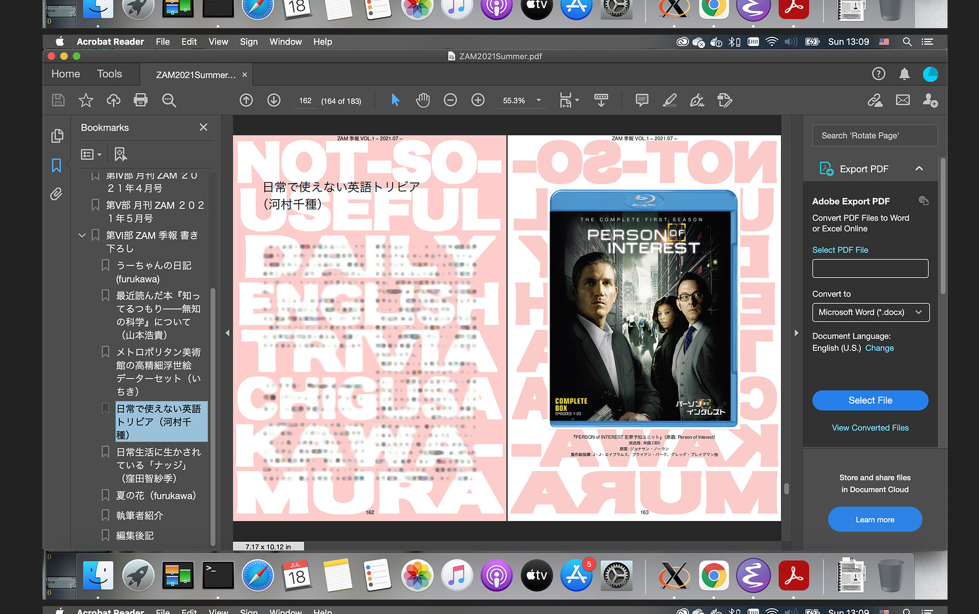Open the page thumbnails panel
This screenshot has height=614, width=979.
[57, 136]
